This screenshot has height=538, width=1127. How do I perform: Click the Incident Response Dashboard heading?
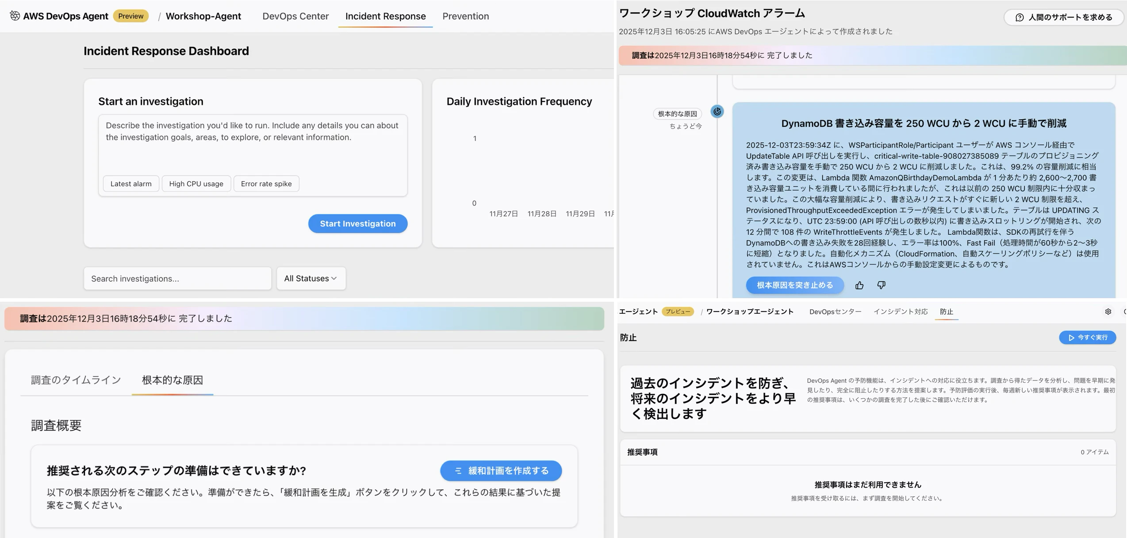[166, 51]
